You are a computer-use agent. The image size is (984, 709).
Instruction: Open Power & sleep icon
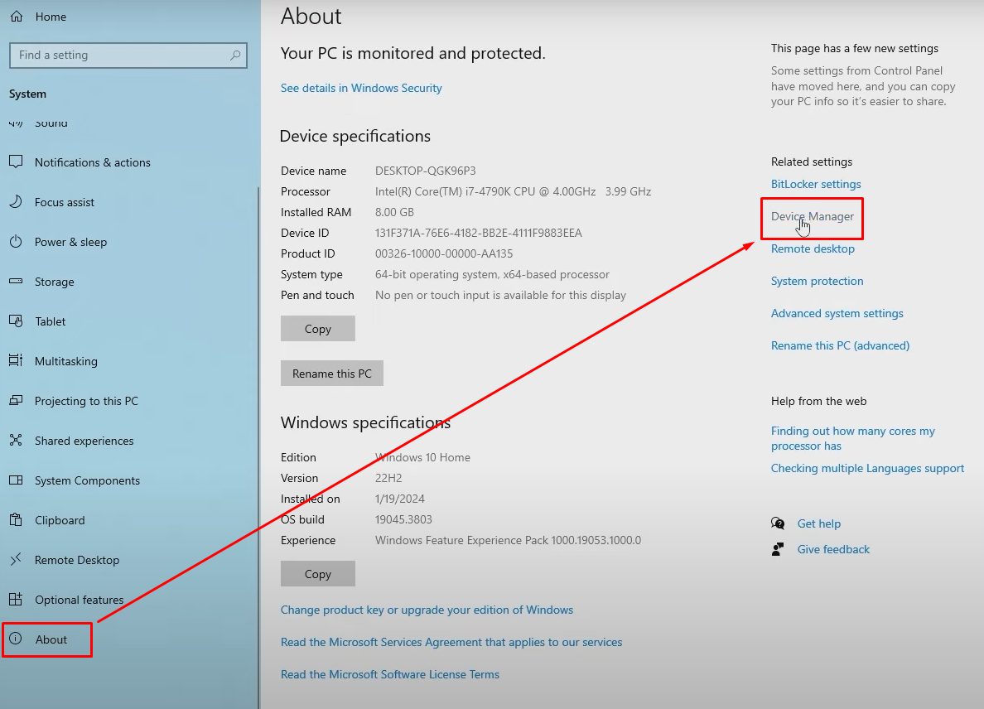pyautogui.click(x=16, y=242)
